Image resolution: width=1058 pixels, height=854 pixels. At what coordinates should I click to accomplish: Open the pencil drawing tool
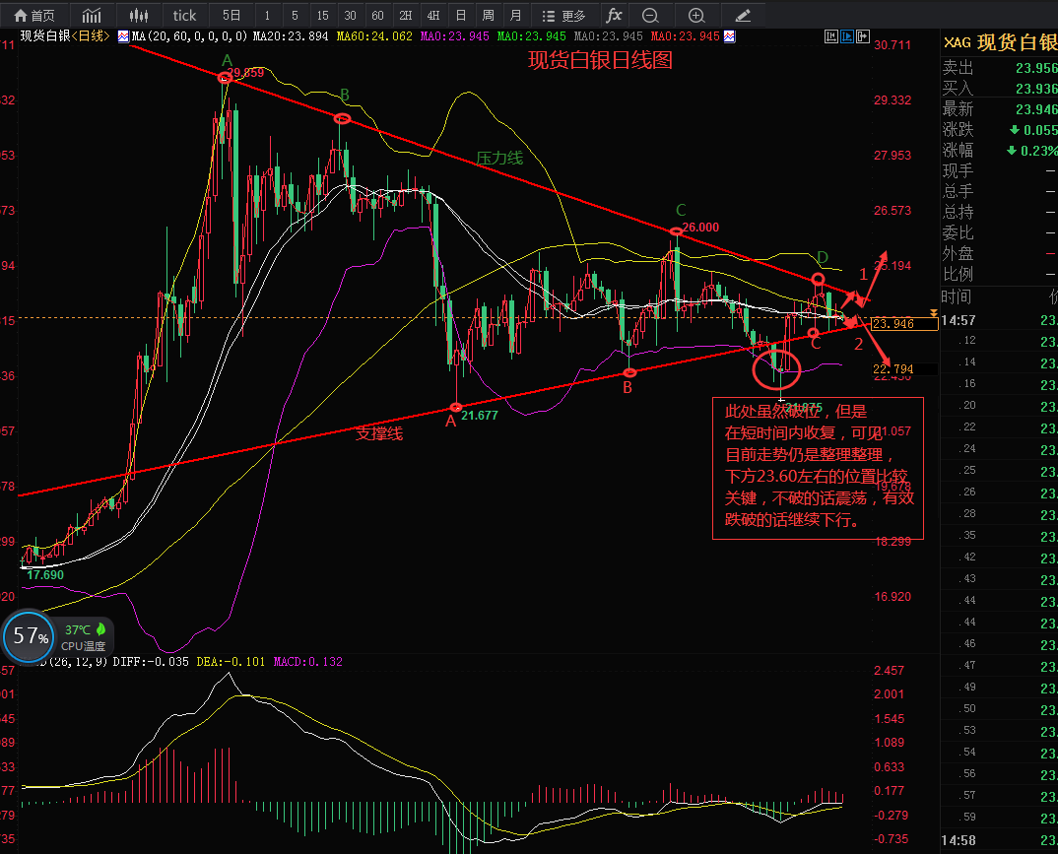[x=744, y=15]
